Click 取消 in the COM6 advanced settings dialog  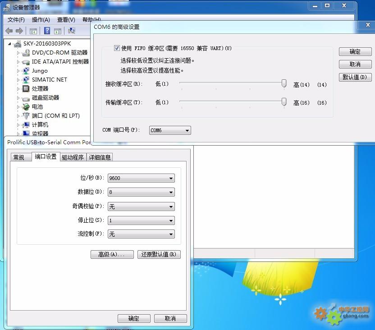[x=355, y=64]
